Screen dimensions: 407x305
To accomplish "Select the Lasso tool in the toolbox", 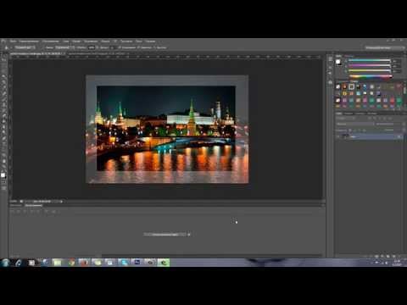I will 4,71.
